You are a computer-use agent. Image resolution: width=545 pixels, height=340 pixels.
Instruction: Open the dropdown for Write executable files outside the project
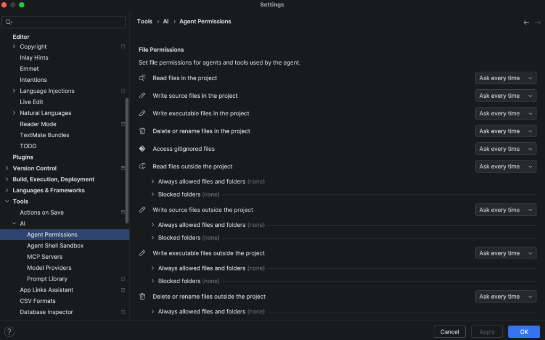point(505,253)
